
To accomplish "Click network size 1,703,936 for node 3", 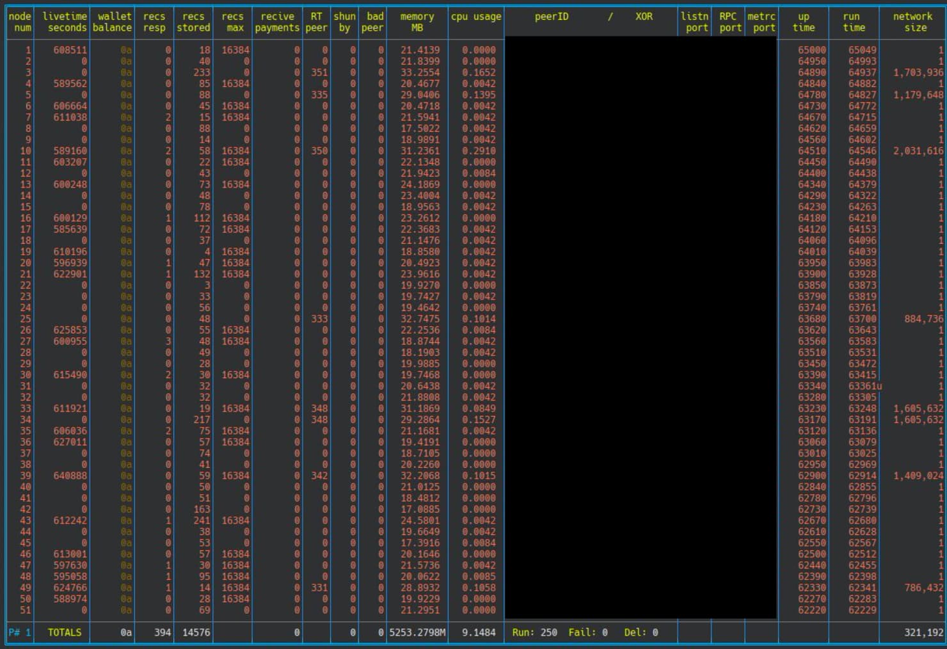I will pos(918,72).
